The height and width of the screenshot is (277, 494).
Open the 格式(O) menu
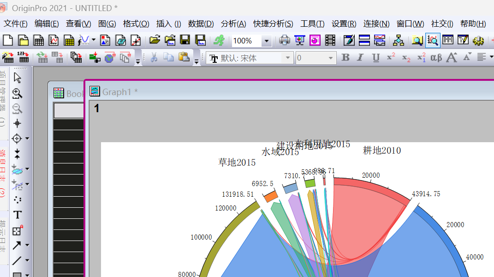point(136,24)
